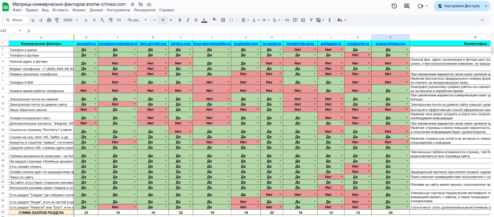Open the fill color picker

click(x=214, y=20)
